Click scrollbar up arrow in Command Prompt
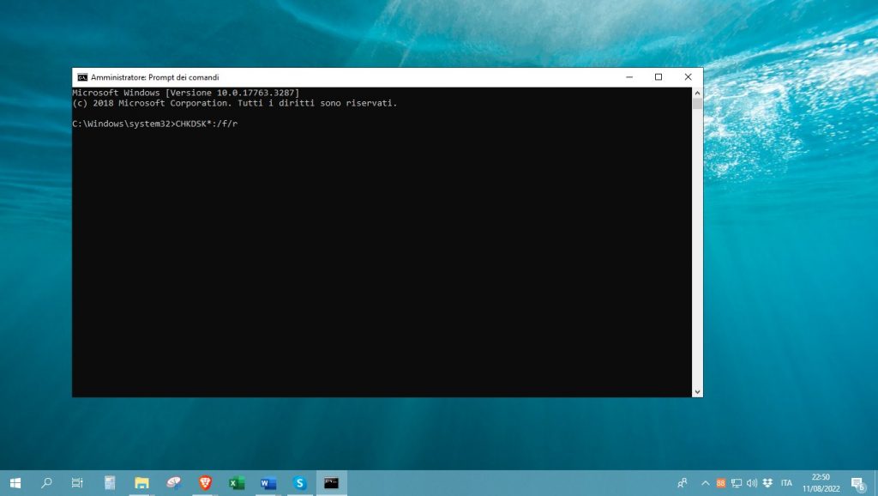The height and width of the screenshot is (496, 878). [697, 93]
